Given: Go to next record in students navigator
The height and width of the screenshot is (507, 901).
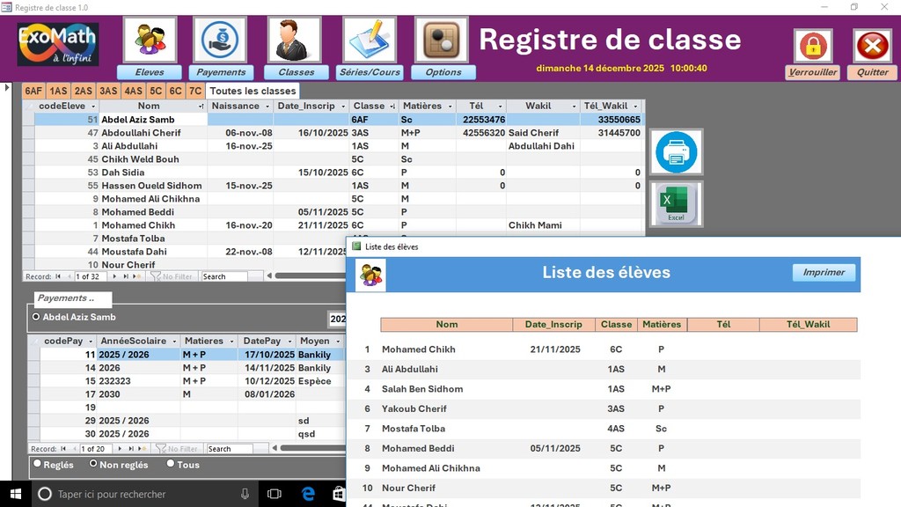Looking at the screenshot, I should click(114, 276).
